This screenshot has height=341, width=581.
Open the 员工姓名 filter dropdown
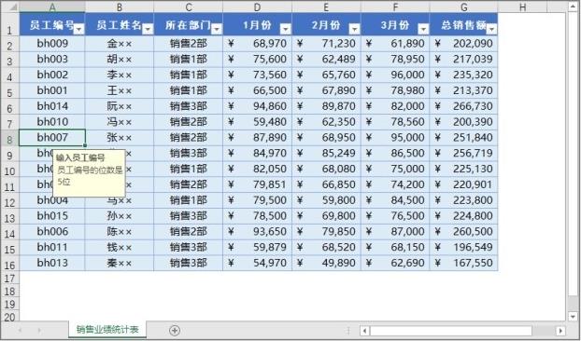tap(148, 29)
